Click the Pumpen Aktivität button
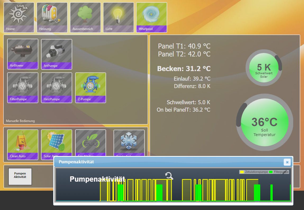 (20, 176)
